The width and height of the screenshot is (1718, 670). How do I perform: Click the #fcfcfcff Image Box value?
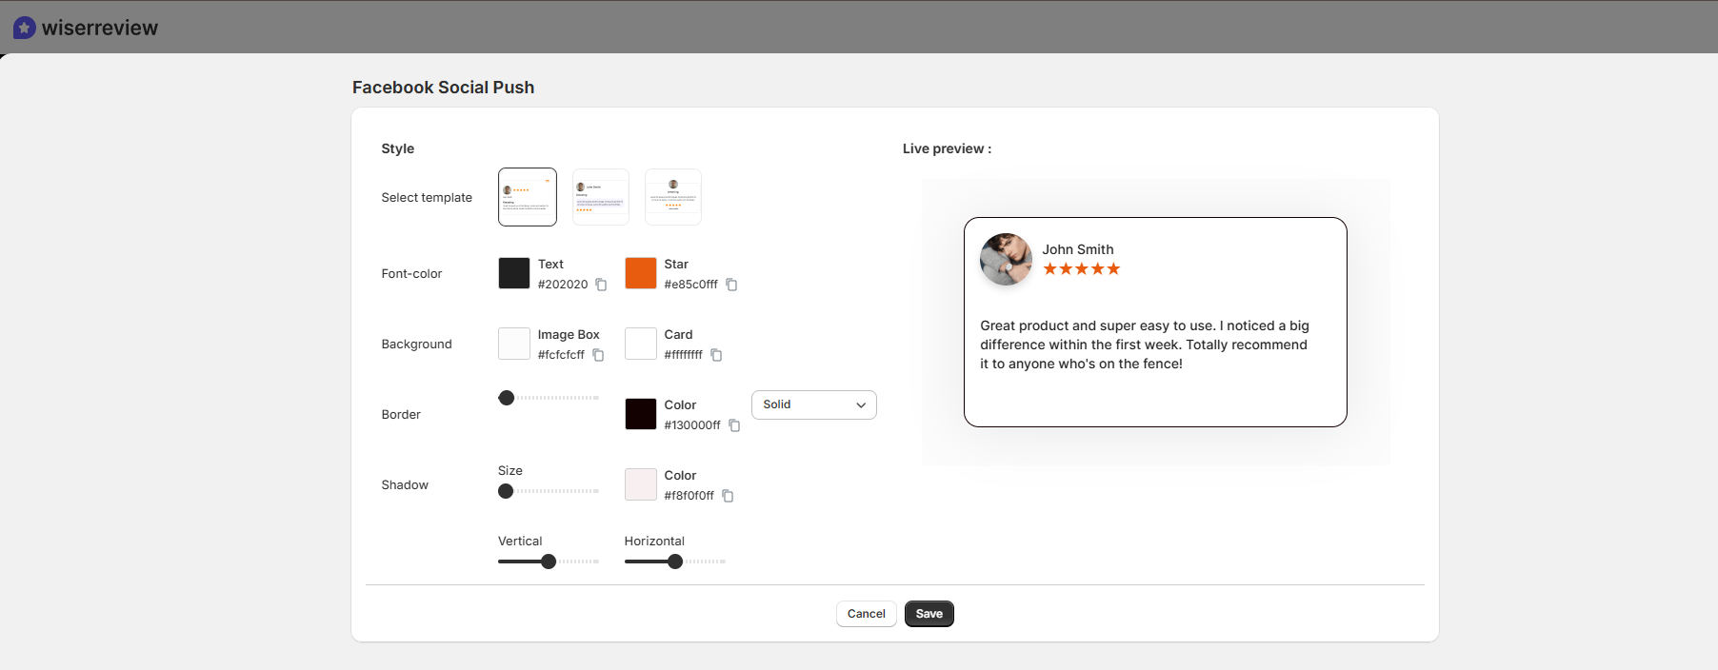click(x=561, y=355)
